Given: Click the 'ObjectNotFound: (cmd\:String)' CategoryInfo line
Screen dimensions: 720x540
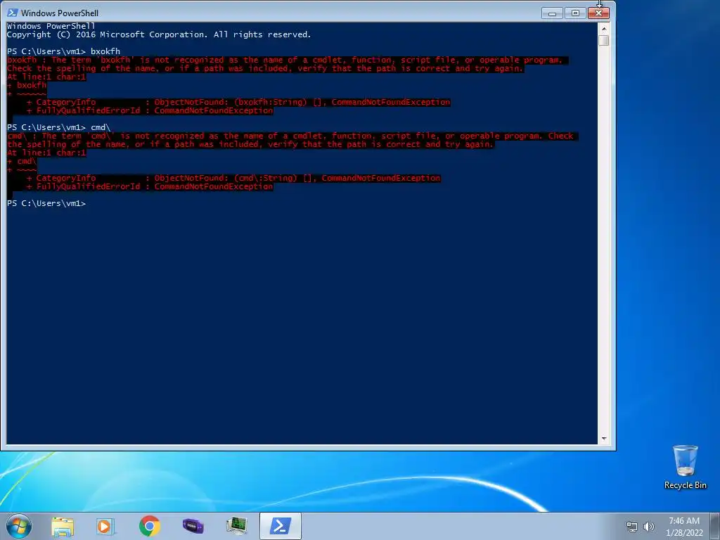Looking at the screenshot, I should pos(233,178).
